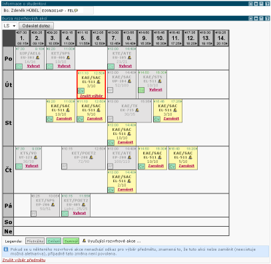Click arrow icon in Burza rozvrhových akcí header

click(x=256, y=19)
